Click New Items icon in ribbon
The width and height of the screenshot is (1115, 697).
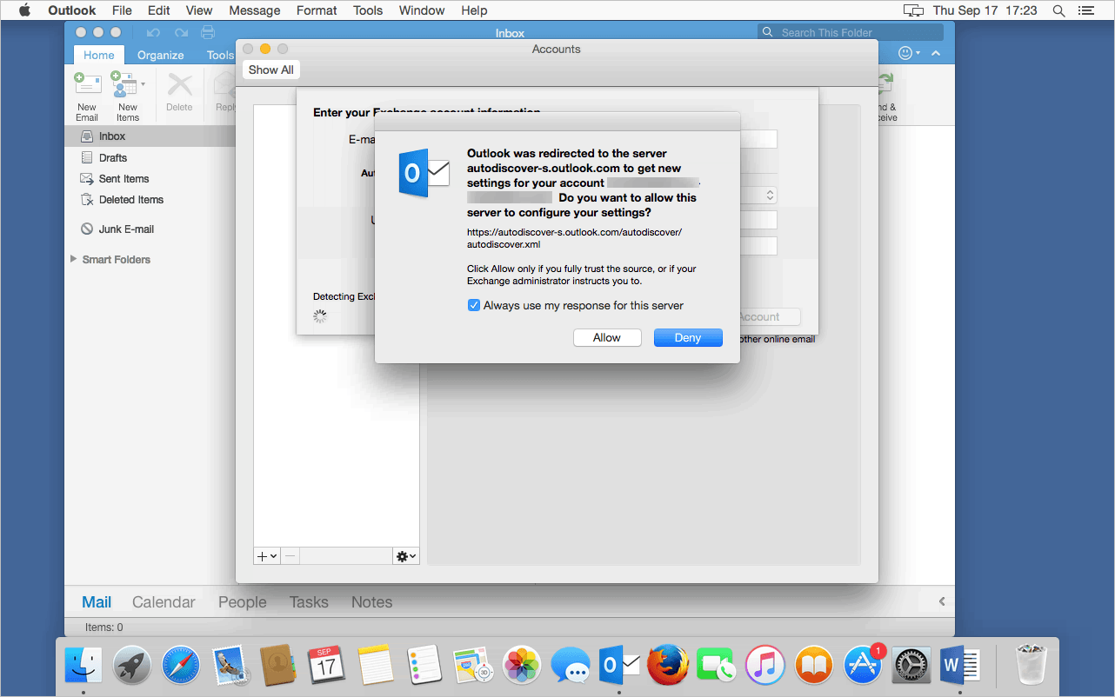coord(123,85)
